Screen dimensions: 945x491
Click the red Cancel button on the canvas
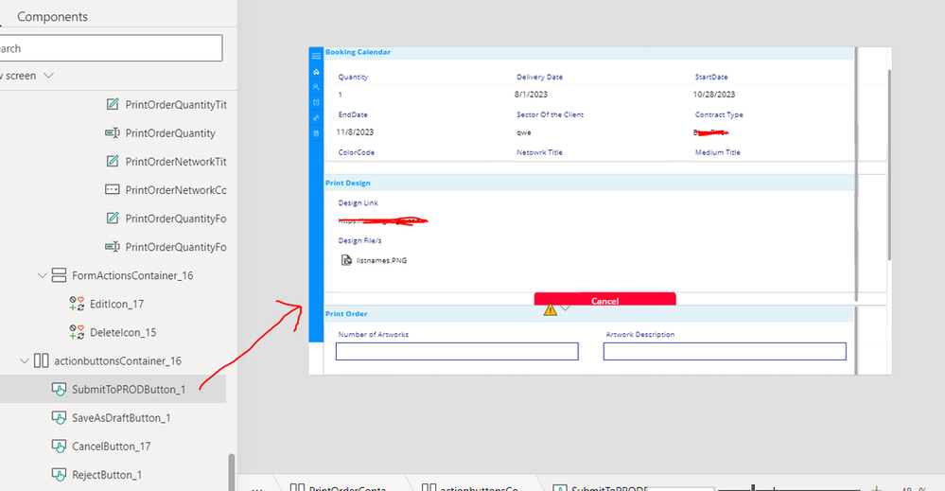(604, 299)
